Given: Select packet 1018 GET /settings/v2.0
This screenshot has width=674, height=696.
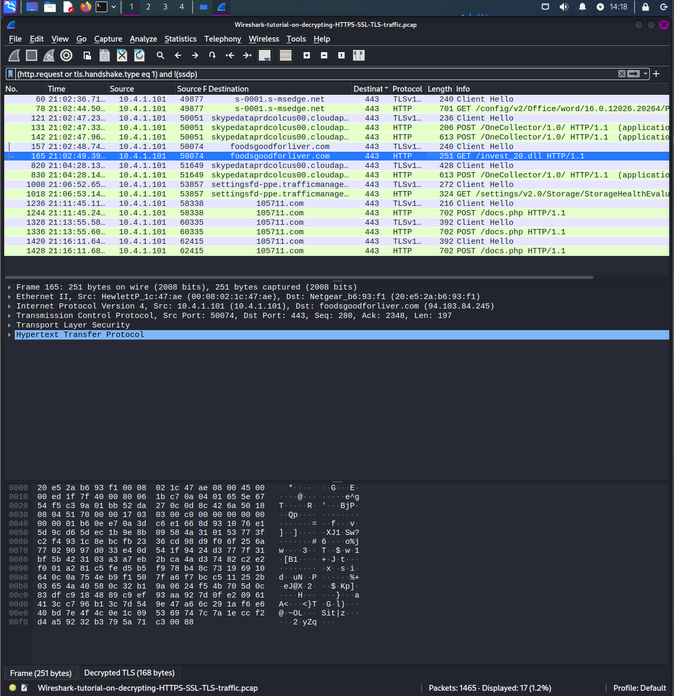Looking at the screenshot, I should coord(337,194).
